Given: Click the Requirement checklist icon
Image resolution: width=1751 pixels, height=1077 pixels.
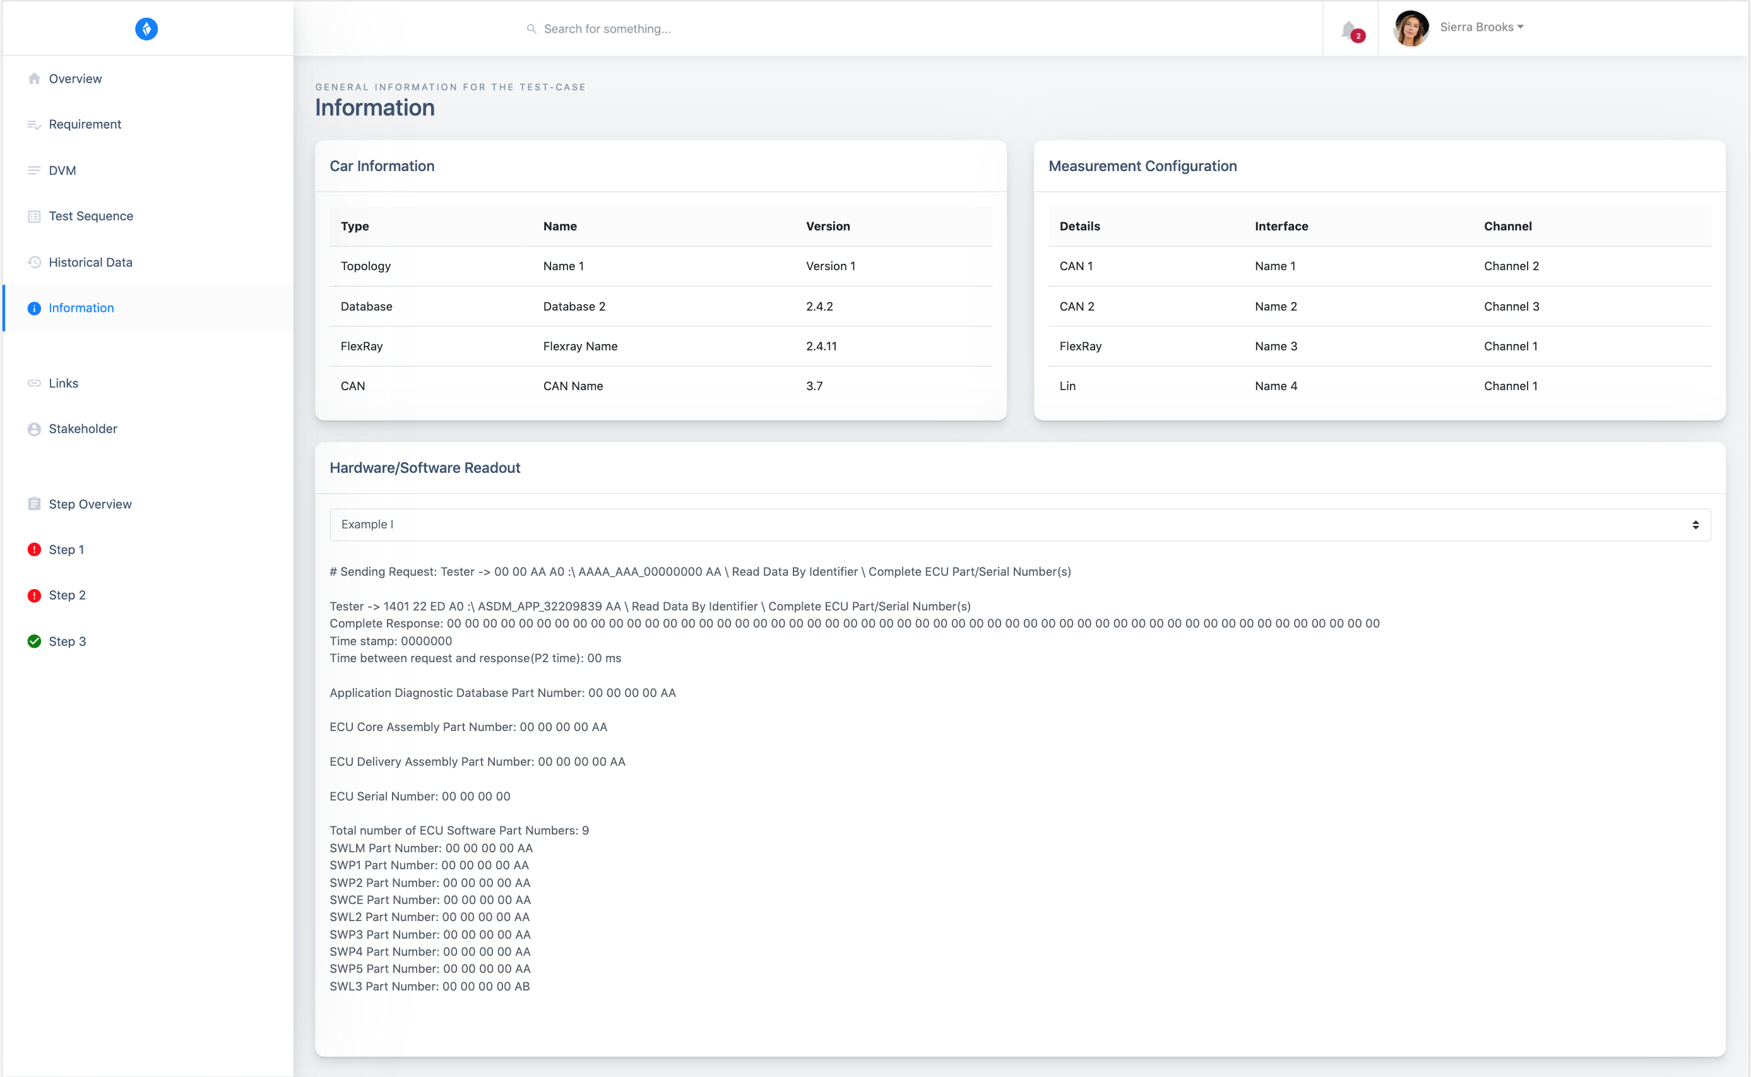Looking at the screenshot, I should pyautogui.click(x=33, y=124).
